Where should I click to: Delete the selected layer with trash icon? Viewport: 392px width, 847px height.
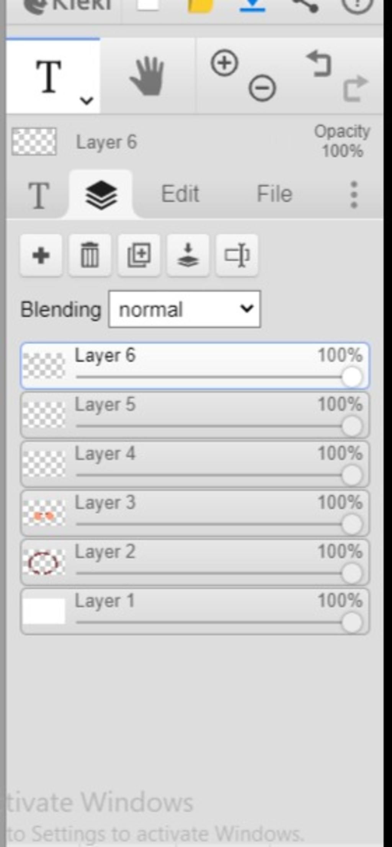(90, 255)
